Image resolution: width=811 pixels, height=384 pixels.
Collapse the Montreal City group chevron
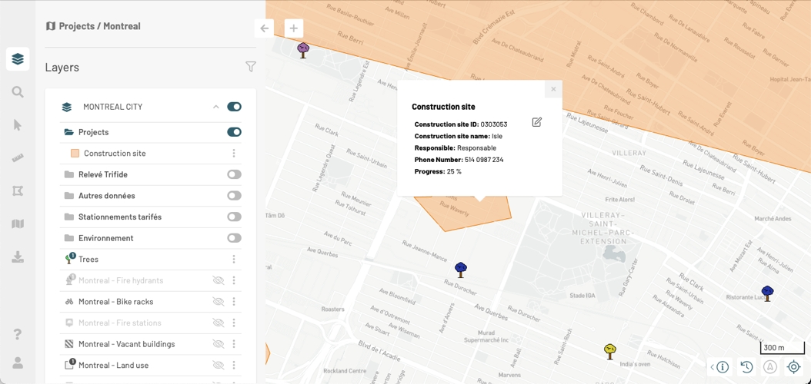pyautogui.click(x=216, y=107)
